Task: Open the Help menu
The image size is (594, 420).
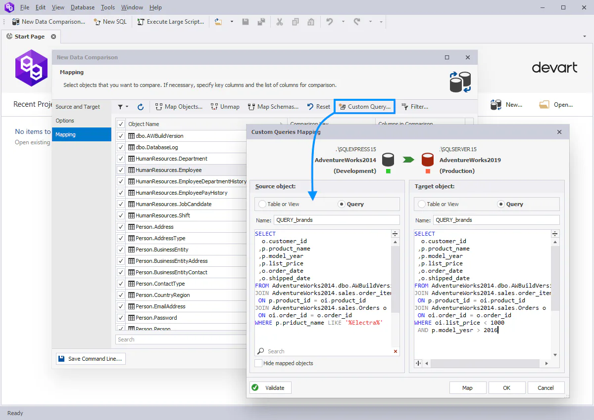Action: tap(155, 7)
